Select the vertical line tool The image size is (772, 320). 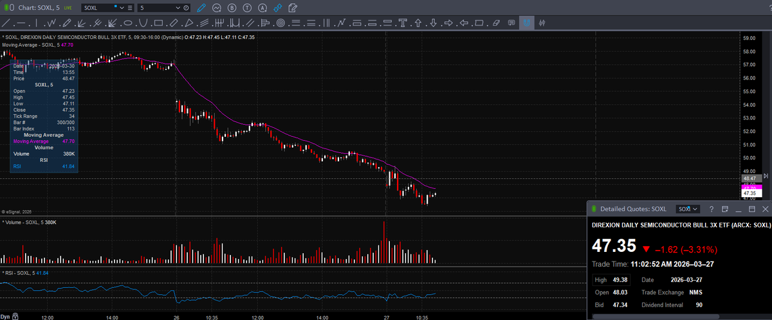pyautogui.click(x=36, y=23)
